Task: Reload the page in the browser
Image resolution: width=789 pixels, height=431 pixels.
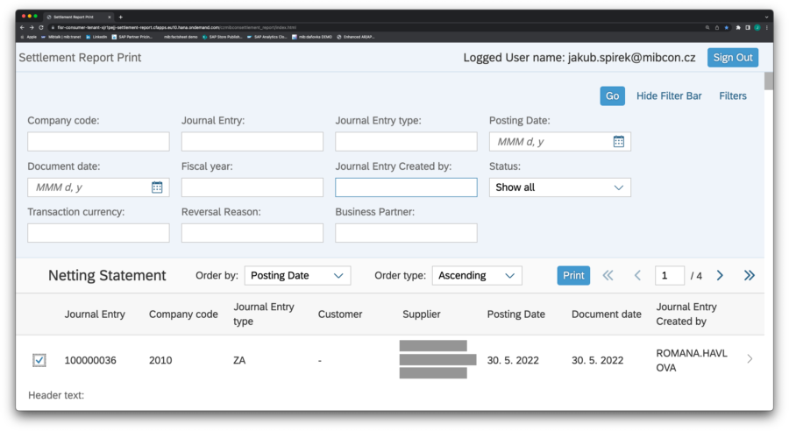Action: point(40,27)
